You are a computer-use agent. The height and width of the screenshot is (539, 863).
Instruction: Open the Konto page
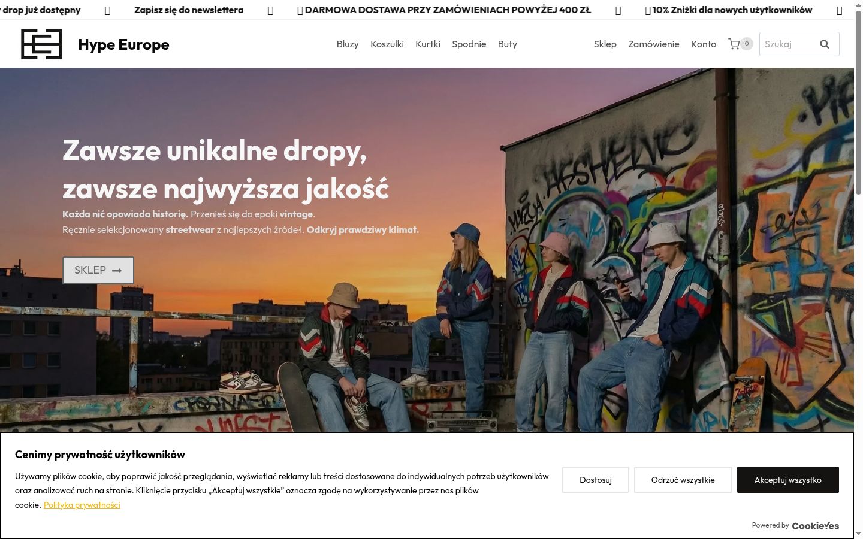tap(704, 44)
